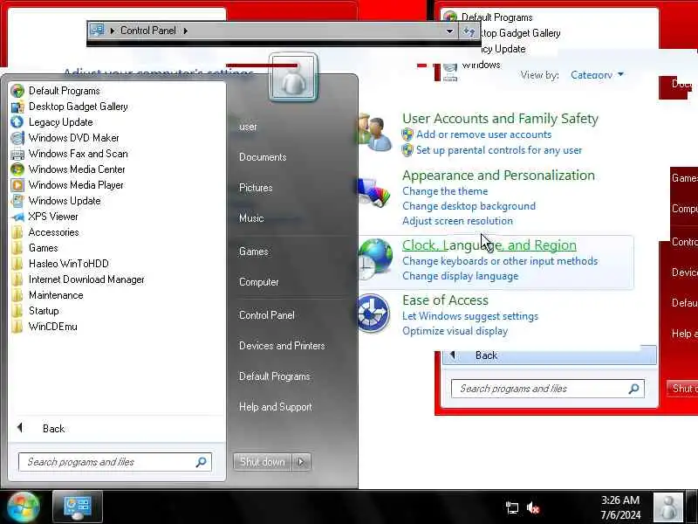
Task: Click Adjust screen resolution
Action: point(457,221)
